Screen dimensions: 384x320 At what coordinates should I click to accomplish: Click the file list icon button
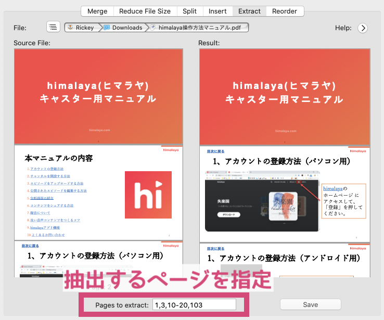(53, 27)
